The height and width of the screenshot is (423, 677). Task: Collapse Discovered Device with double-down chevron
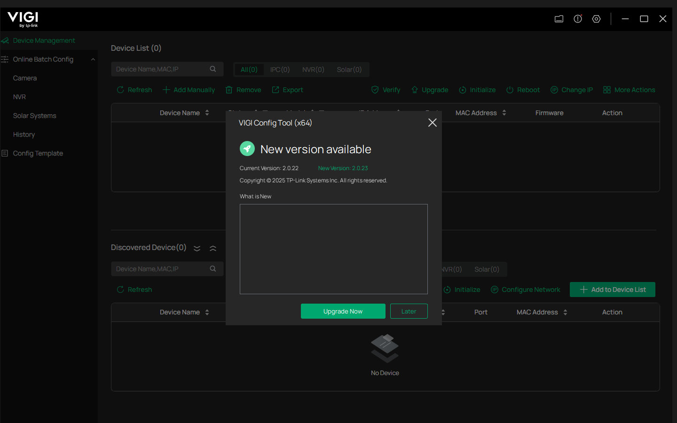pos(197,248)
